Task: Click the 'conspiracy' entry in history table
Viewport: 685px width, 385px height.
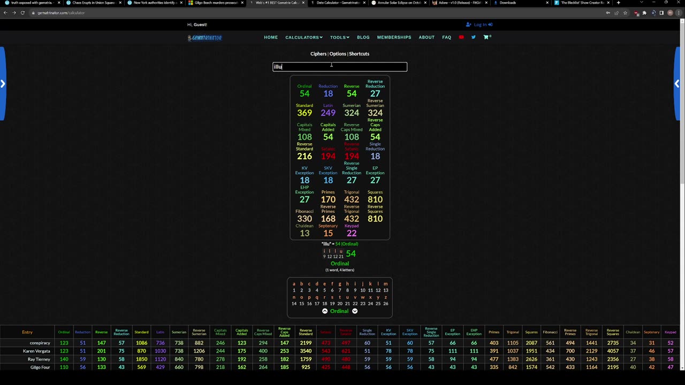Action: coord(40,343)
